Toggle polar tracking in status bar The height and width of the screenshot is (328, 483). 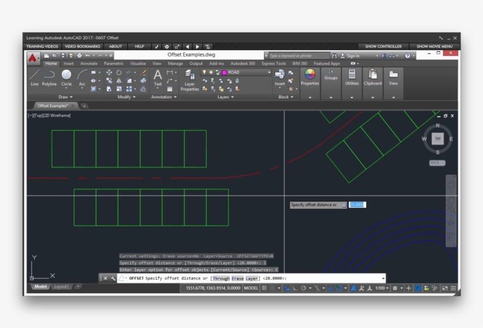click(303, 289)
